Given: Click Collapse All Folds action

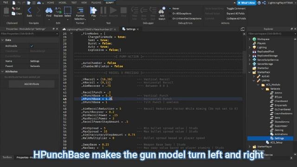Looking at the screenshot, I should click(236, 19).
